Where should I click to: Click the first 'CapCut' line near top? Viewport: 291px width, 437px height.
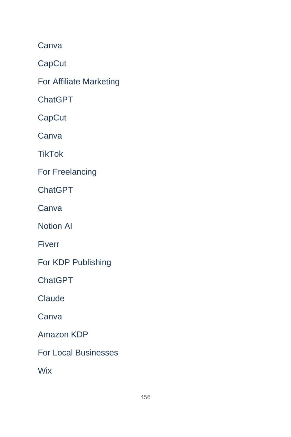point(52,64)
